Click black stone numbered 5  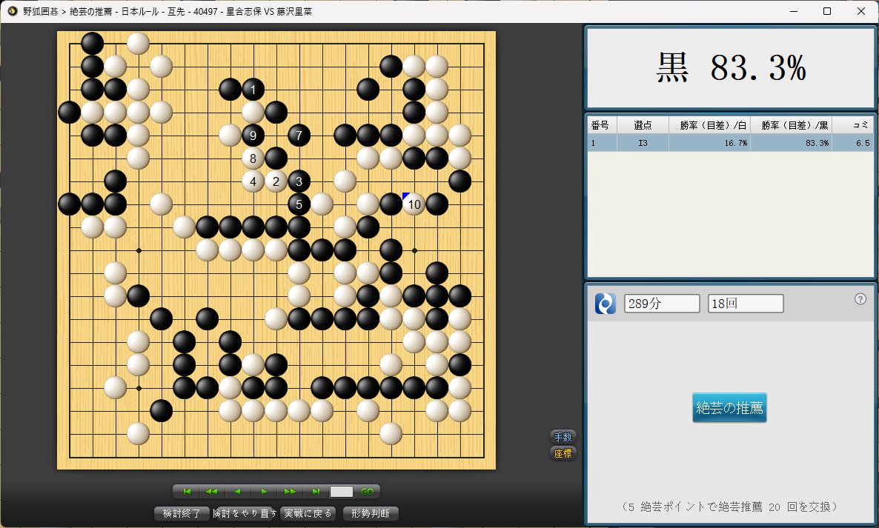299,204
